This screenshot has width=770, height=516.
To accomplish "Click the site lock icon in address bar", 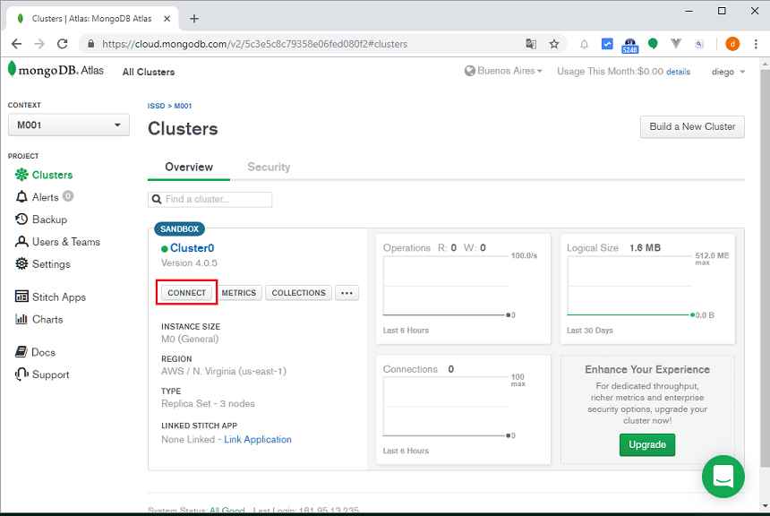I will [x=90, y=44].
